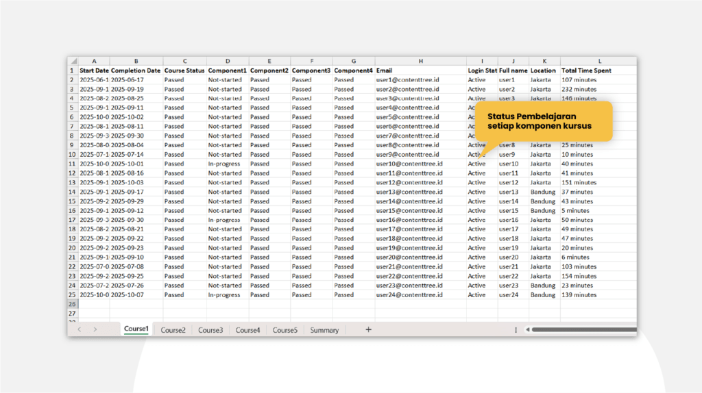Select the 'user12' full name cell
Screen dimensions: 702x393
(x=513, y=182)
